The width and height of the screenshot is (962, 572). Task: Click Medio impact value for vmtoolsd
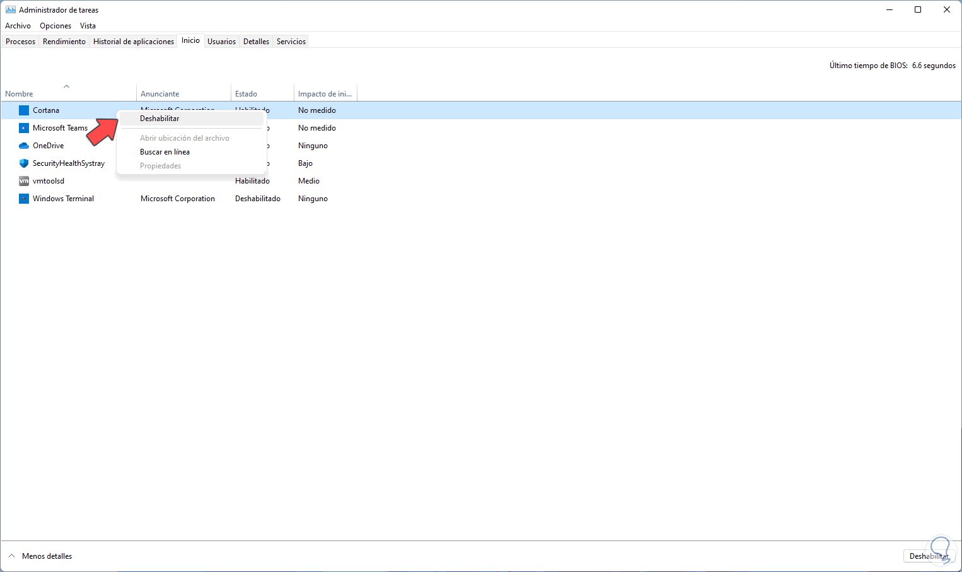pyautogui.click(x=309, y=181)
